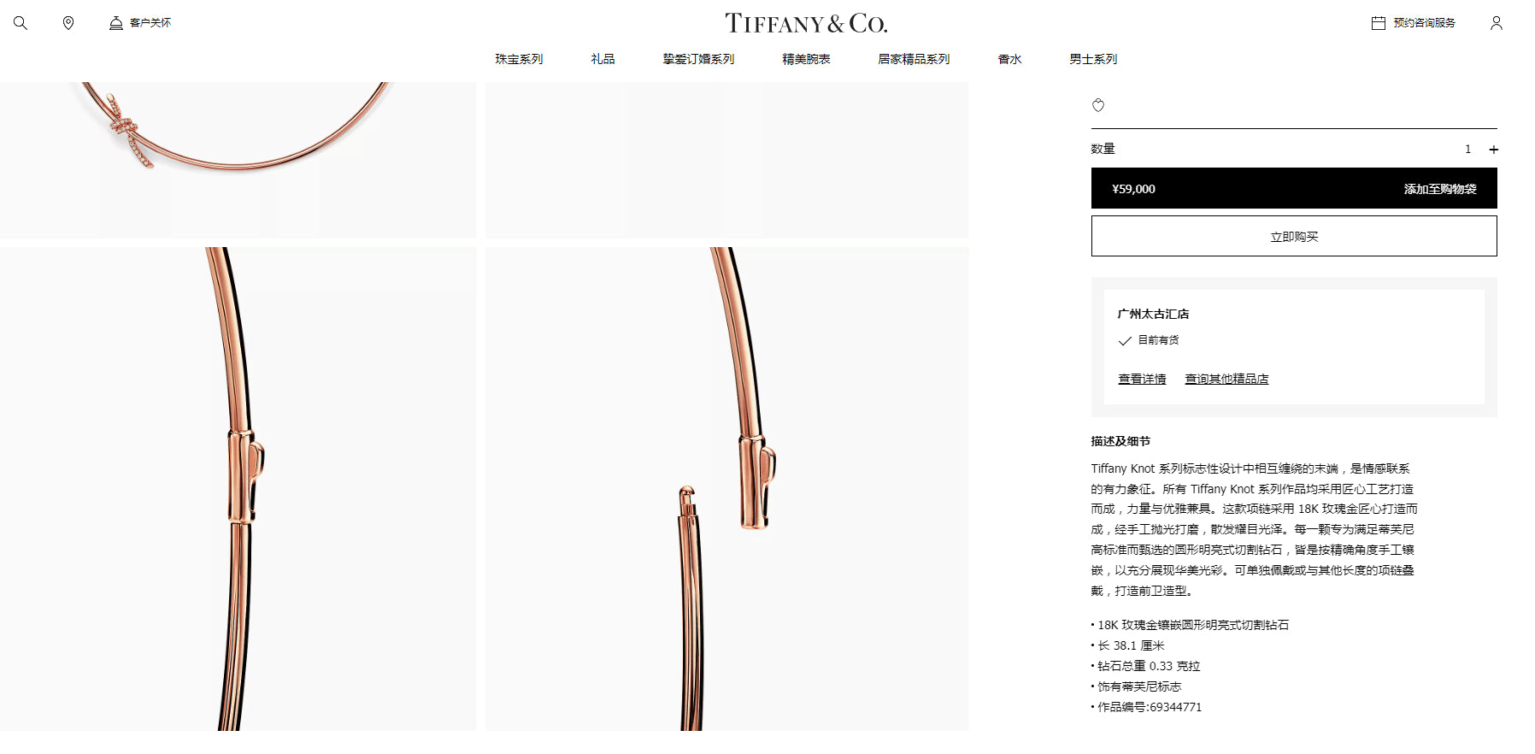Expand the 精美腕表 menu
The height and width of the screenshot is (754, 1535).
806,59
